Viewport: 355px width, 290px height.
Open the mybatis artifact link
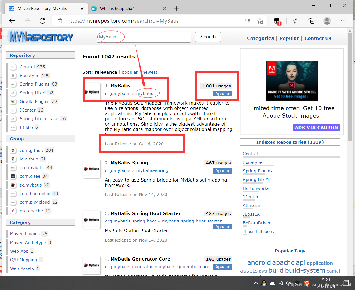pos(145,94)
